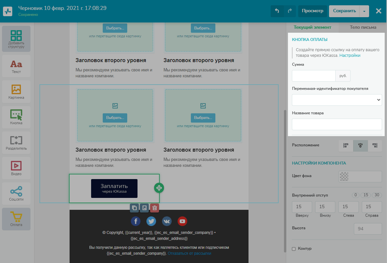Viewport: 387px width, 263px height.
Task: Copy the payment block
Action: 134,208
